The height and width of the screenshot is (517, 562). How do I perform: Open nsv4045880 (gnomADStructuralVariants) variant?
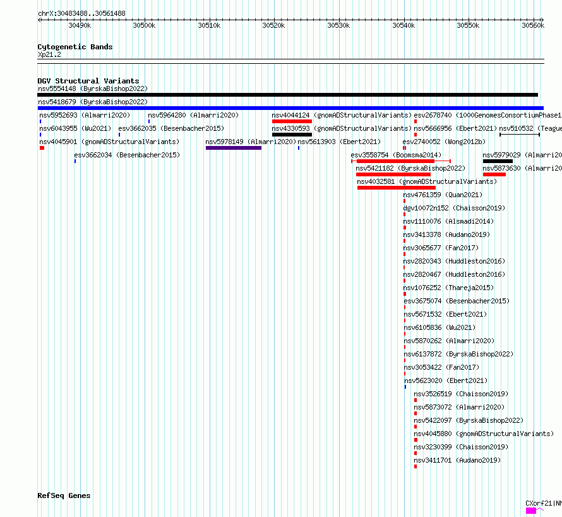click(x=484, y=434)
